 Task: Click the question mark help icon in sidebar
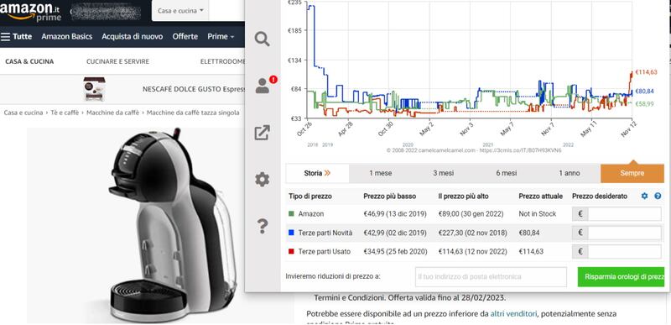pos(263,226)
